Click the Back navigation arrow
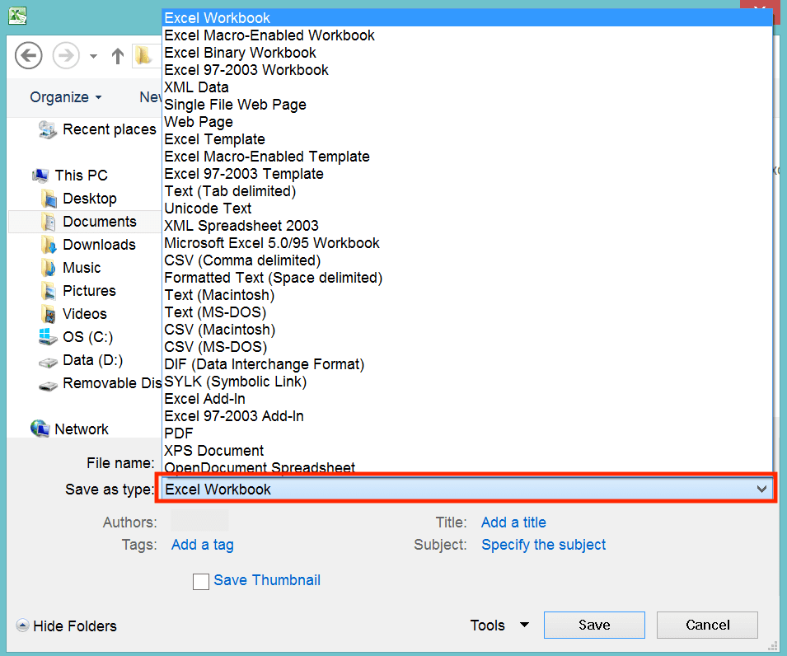This screenshot has height=656, width=787. [x=28, y=55]
